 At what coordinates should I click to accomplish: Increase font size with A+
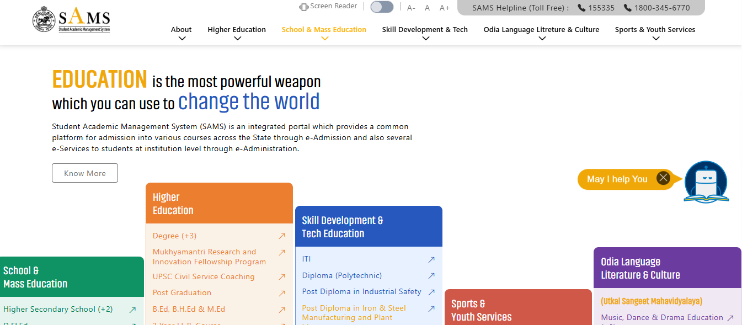click(444, 8)
